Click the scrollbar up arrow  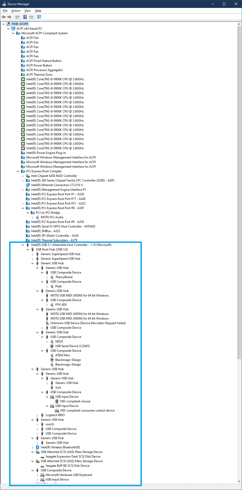239,24
